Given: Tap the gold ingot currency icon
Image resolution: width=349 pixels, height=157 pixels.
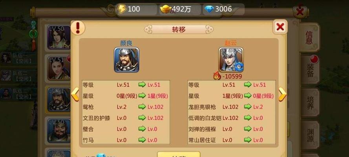Looking at the screenshot, I should (166, 9).
